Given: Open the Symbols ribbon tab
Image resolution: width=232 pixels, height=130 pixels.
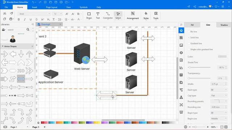Looking at the screenshot, I should (x=83, y=7).
